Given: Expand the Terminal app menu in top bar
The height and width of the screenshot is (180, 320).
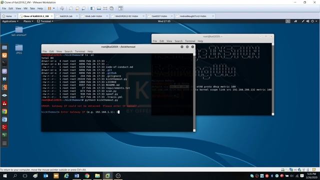Looking at the screenshot, I should tap(45, 21).
